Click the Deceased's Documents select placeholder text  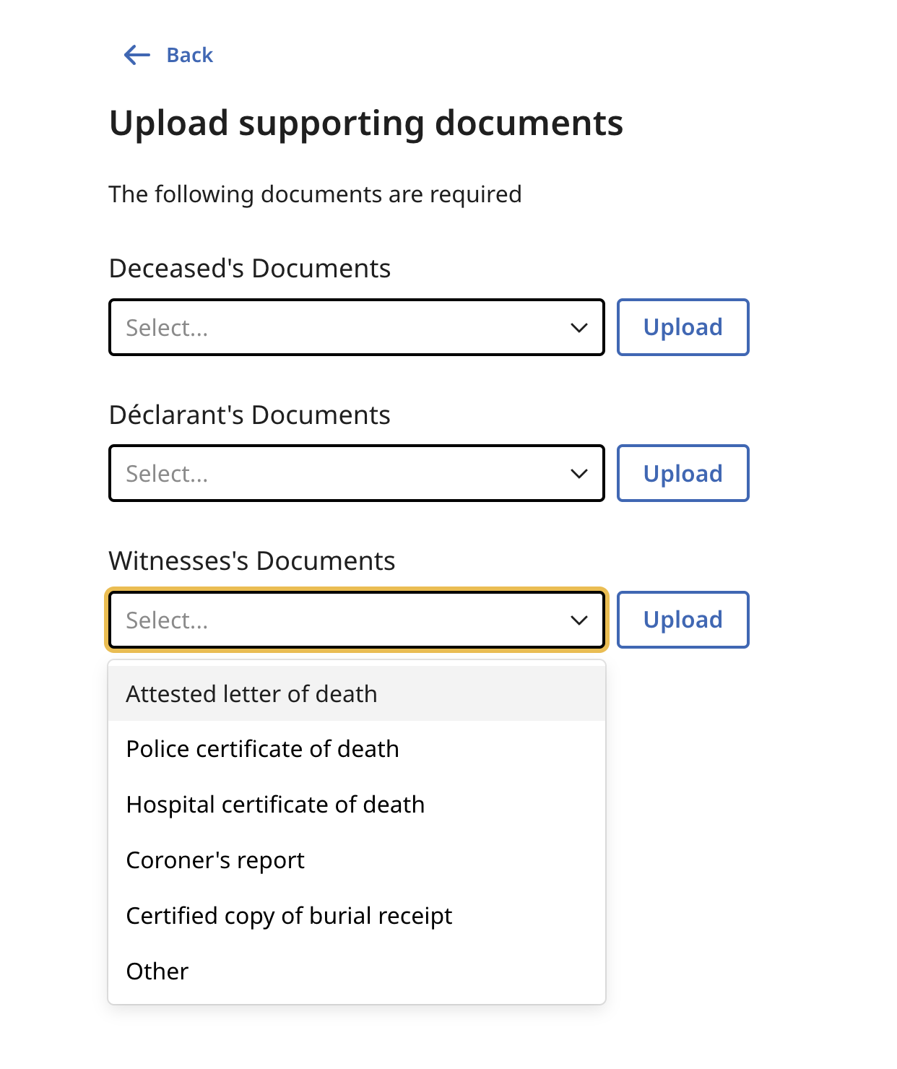pyautogui.click(x=167, y=327)
